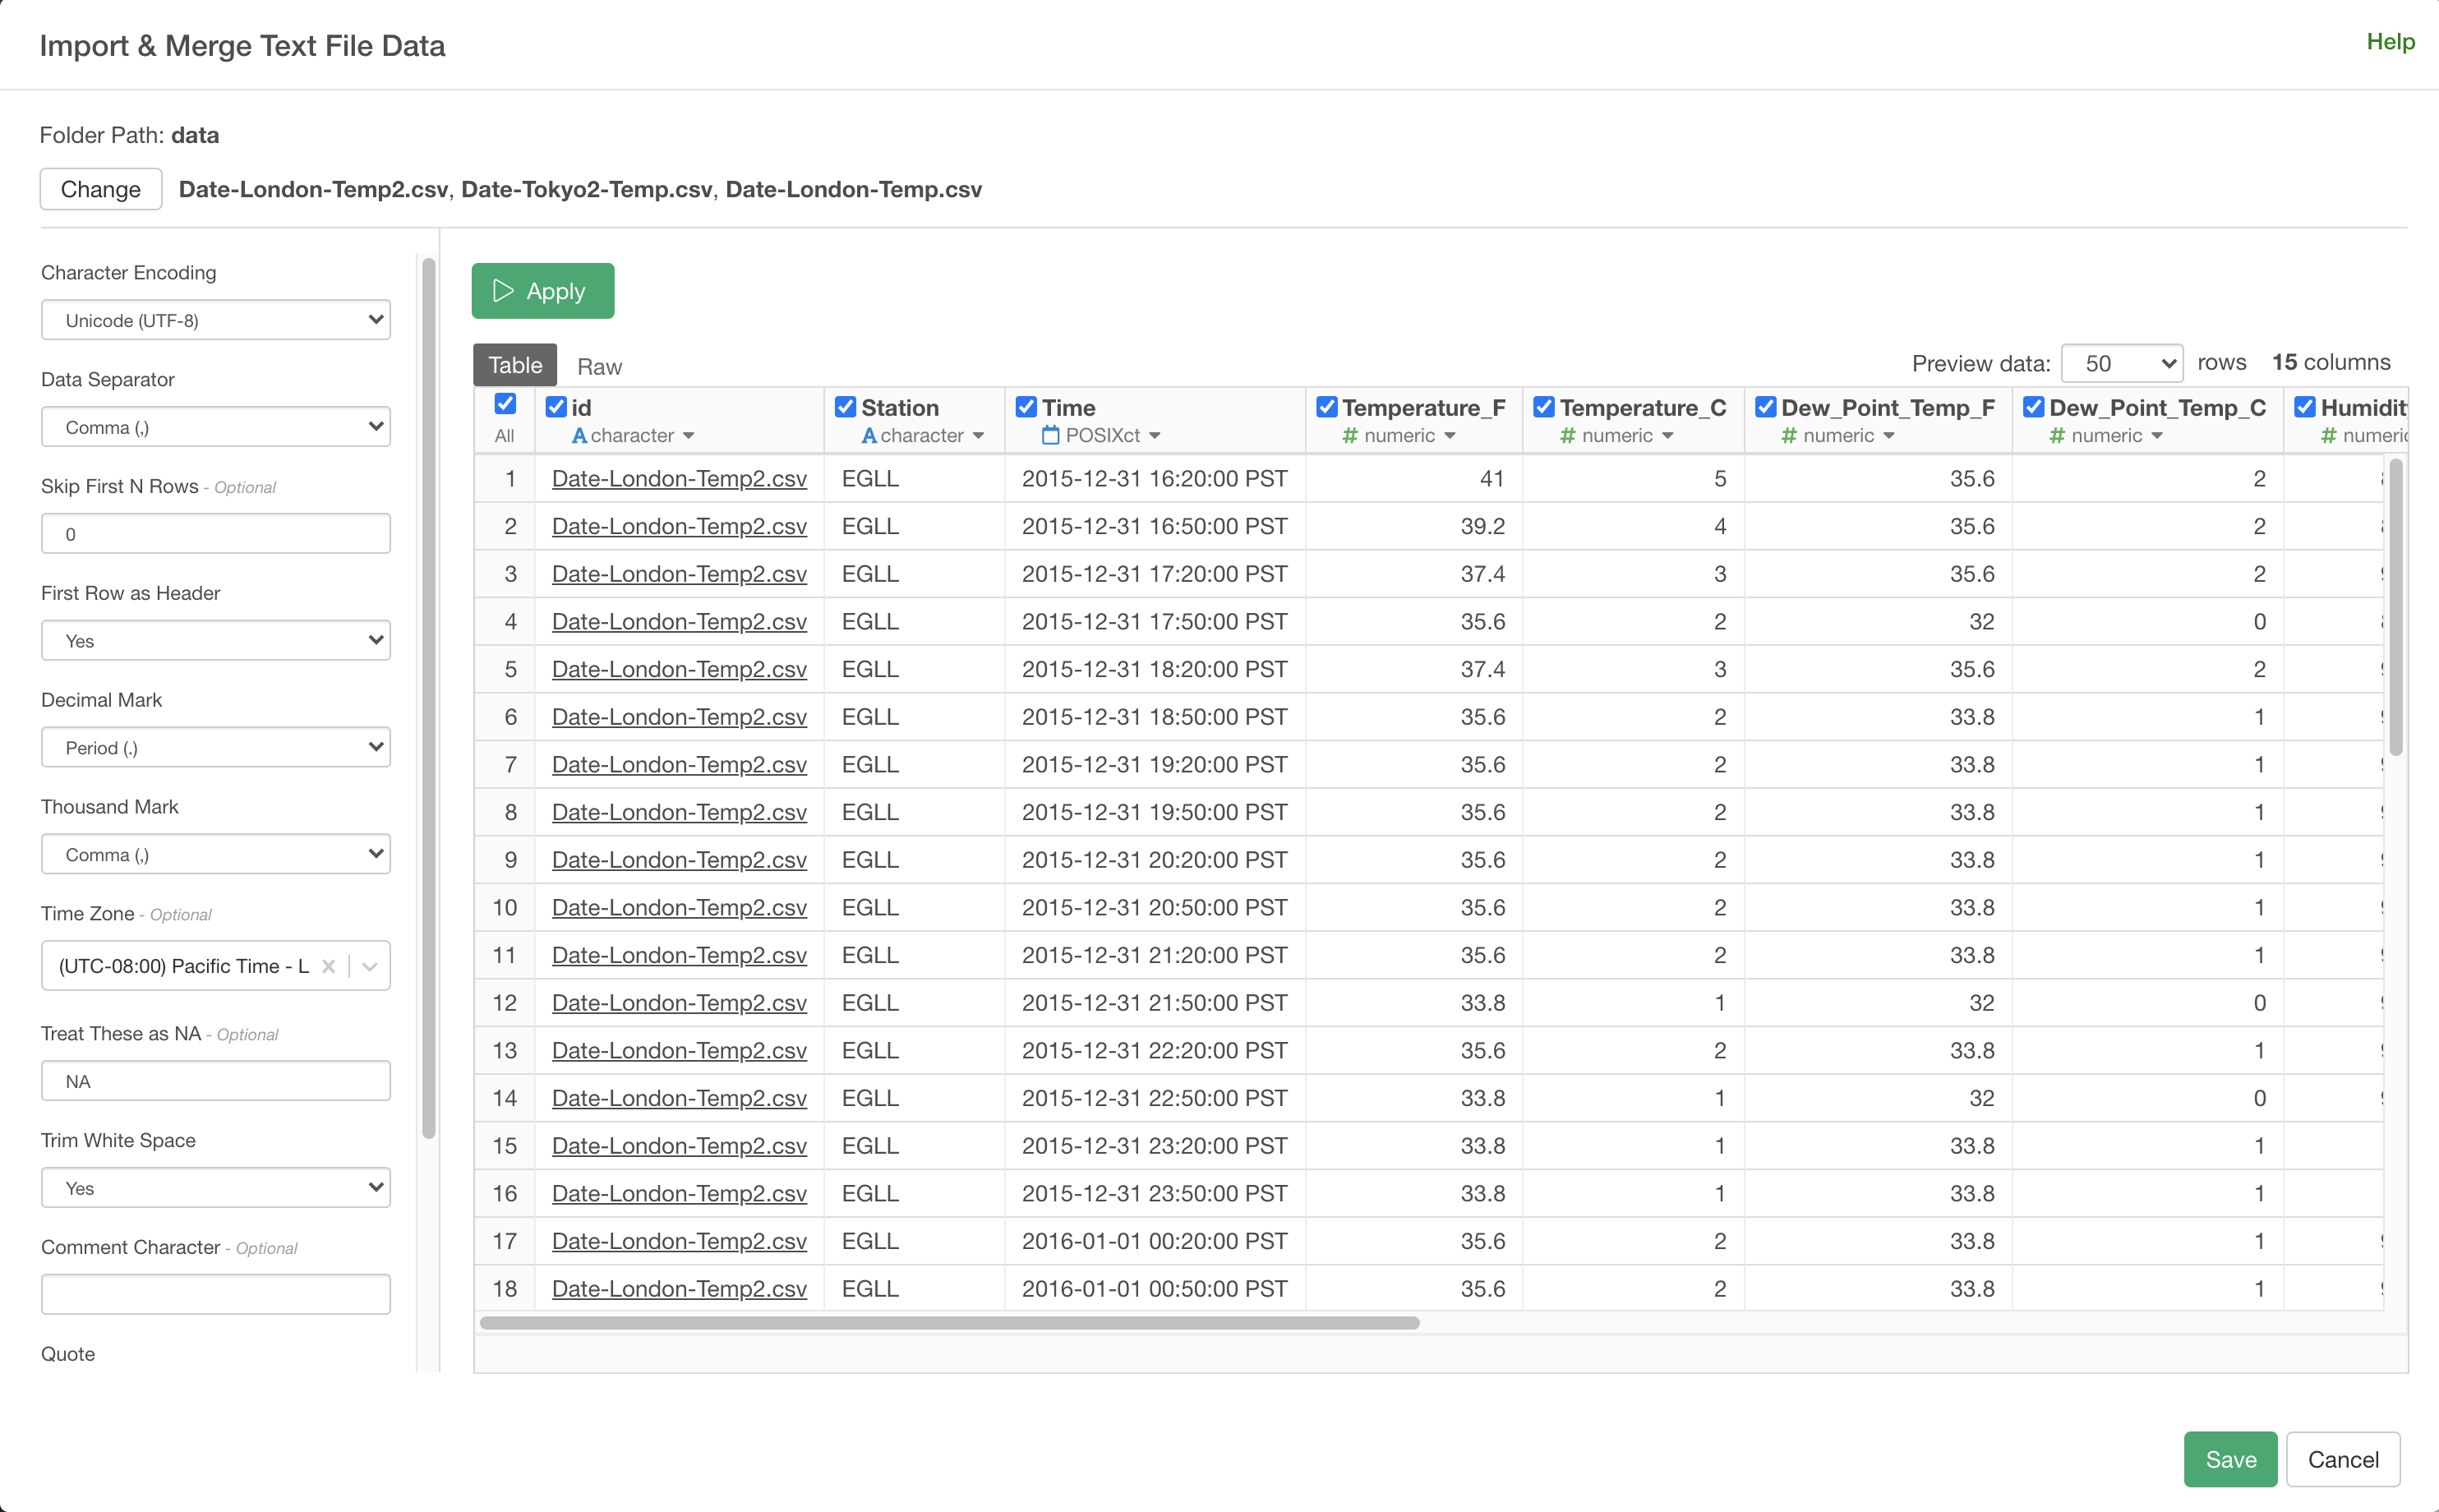Click the play icon on the Apply button
This screenshot has height=1512, width=2439.
(503, 291)
